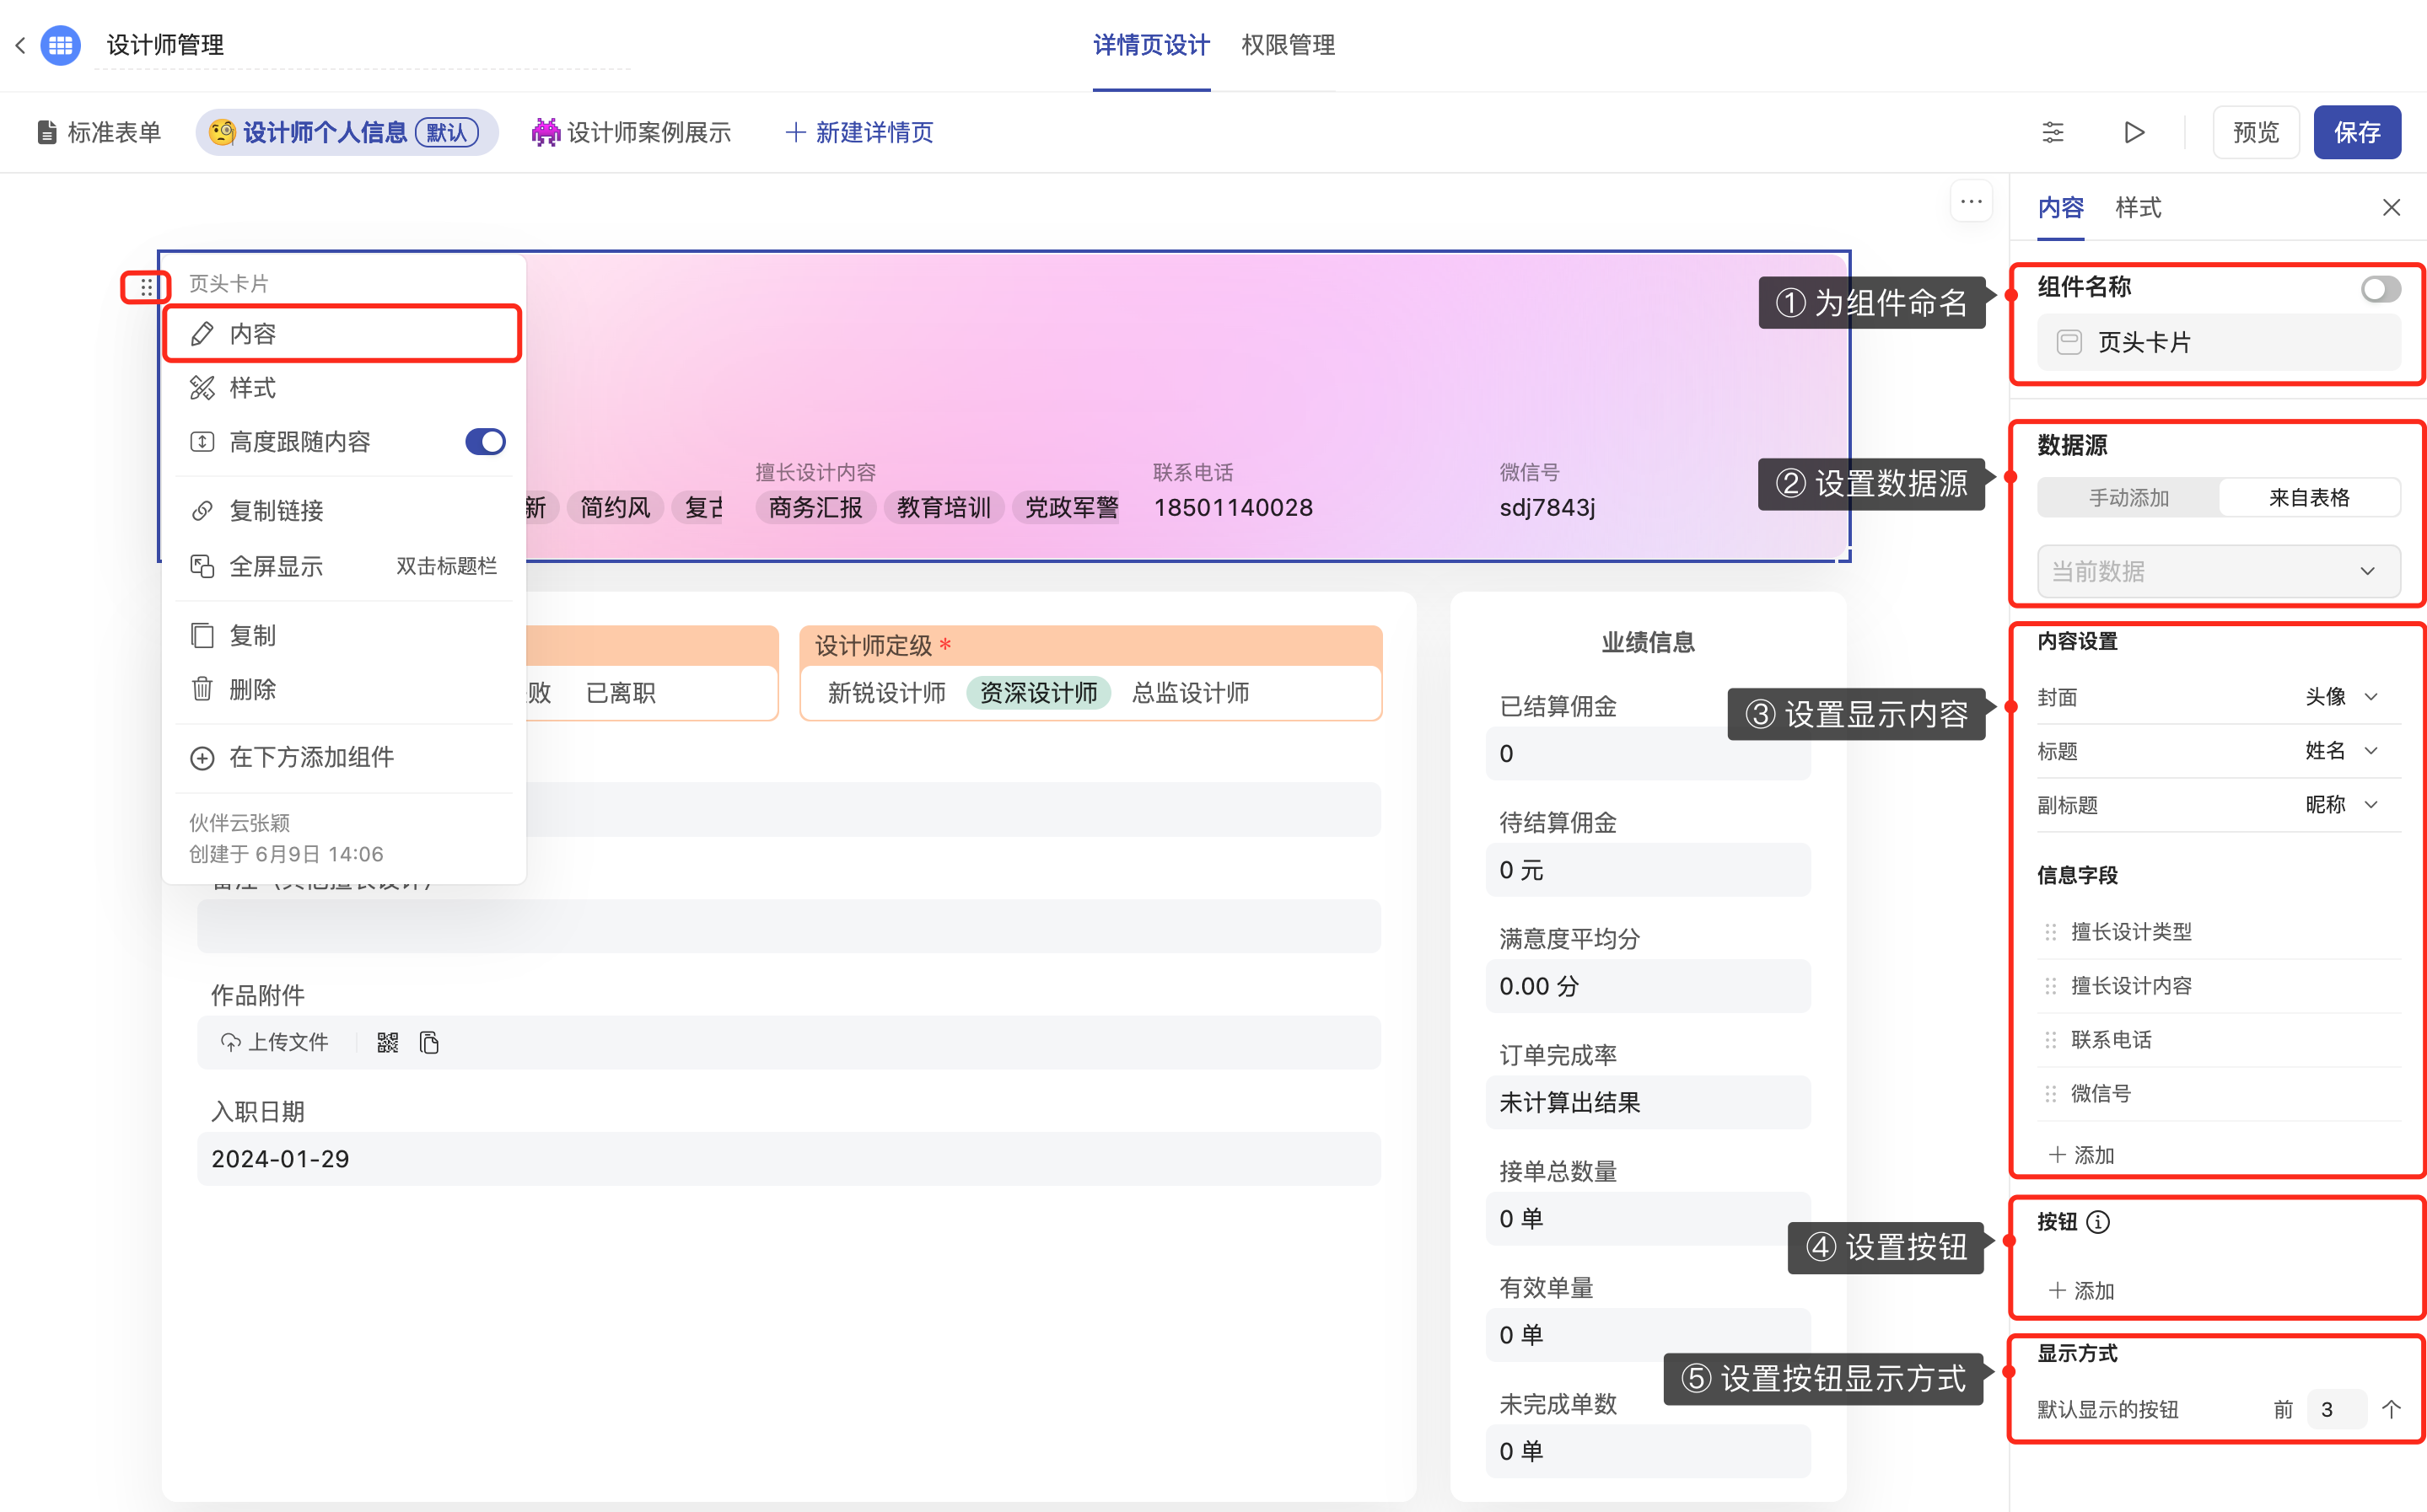Screen dimensions: 2427x1512
Task: Open the 封面 头像 dropdown
Action: [x=2340, y=697]
